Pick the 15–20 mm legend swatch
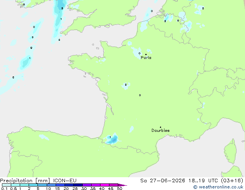This screenshot has height=190, width=245. pos(60,185)
